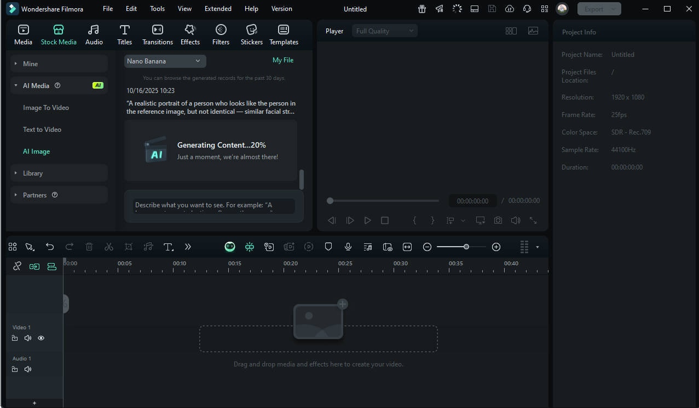Image resolution: width=699 pixels, height=408 pixels.
Task: Click the mark in brace icon
Action: [x=414, y=220]
